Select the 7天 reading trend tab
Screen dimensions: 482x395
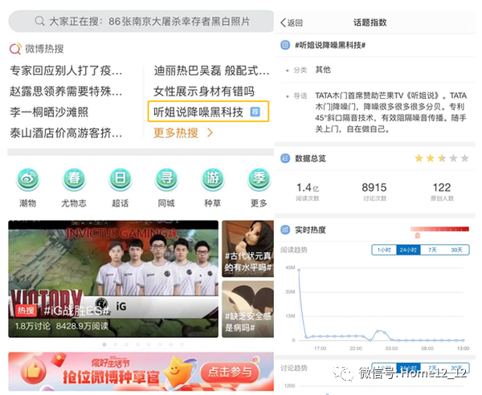click(x=432, y=250)
